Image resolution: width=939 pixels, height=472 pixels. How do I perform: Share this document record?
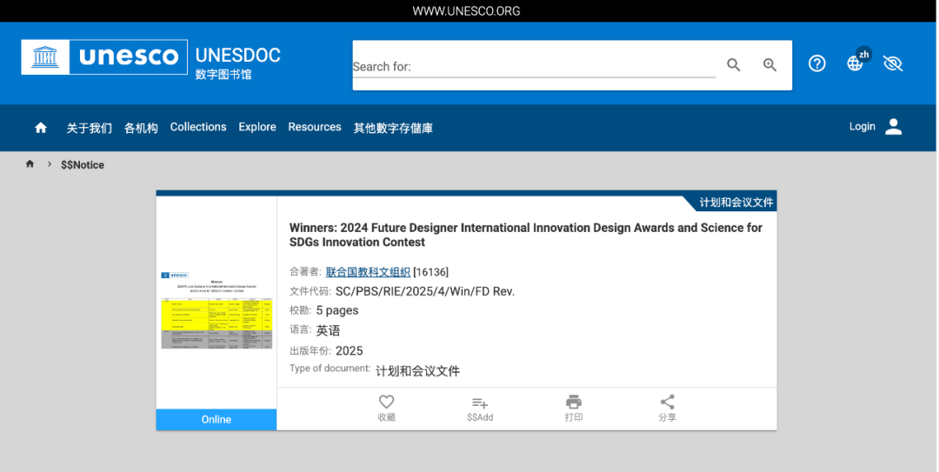pos(667,402)
